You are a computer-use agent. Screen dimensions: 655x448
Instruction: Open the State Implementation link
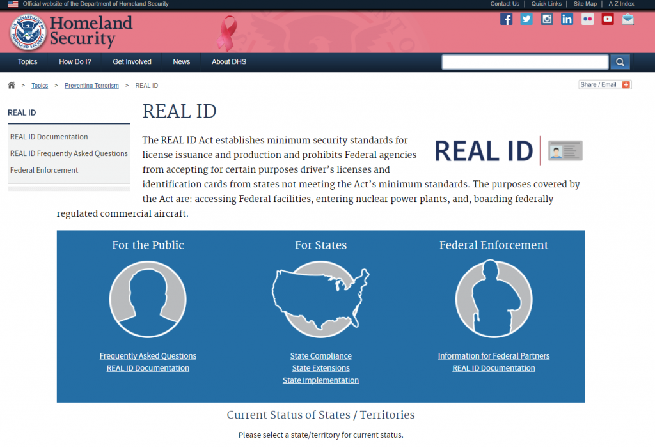[x=321, y=380]
